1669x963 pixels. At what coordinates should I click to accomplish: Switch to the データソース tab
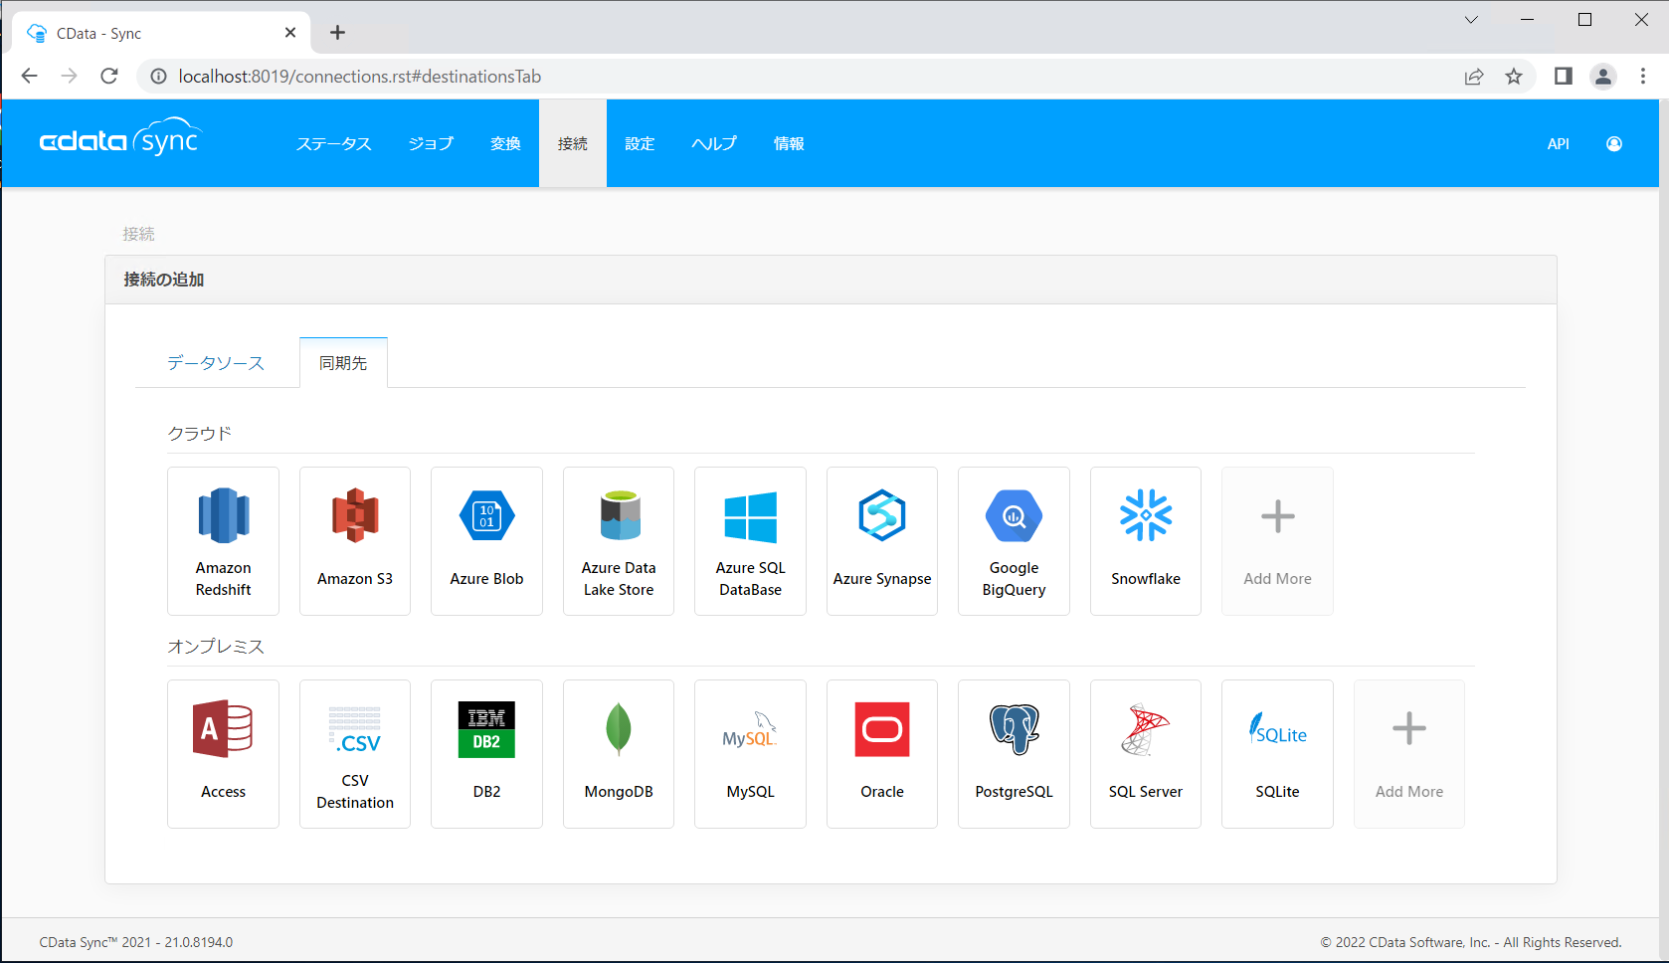pyautogui.click(x=216, y=363)
